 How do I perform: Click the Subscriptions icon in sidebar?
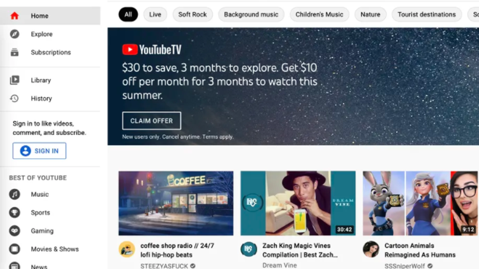point(15,52)
